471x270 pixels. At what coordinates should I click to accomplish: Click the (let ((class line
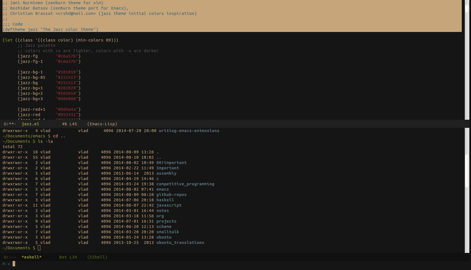(x=61, y=40)
